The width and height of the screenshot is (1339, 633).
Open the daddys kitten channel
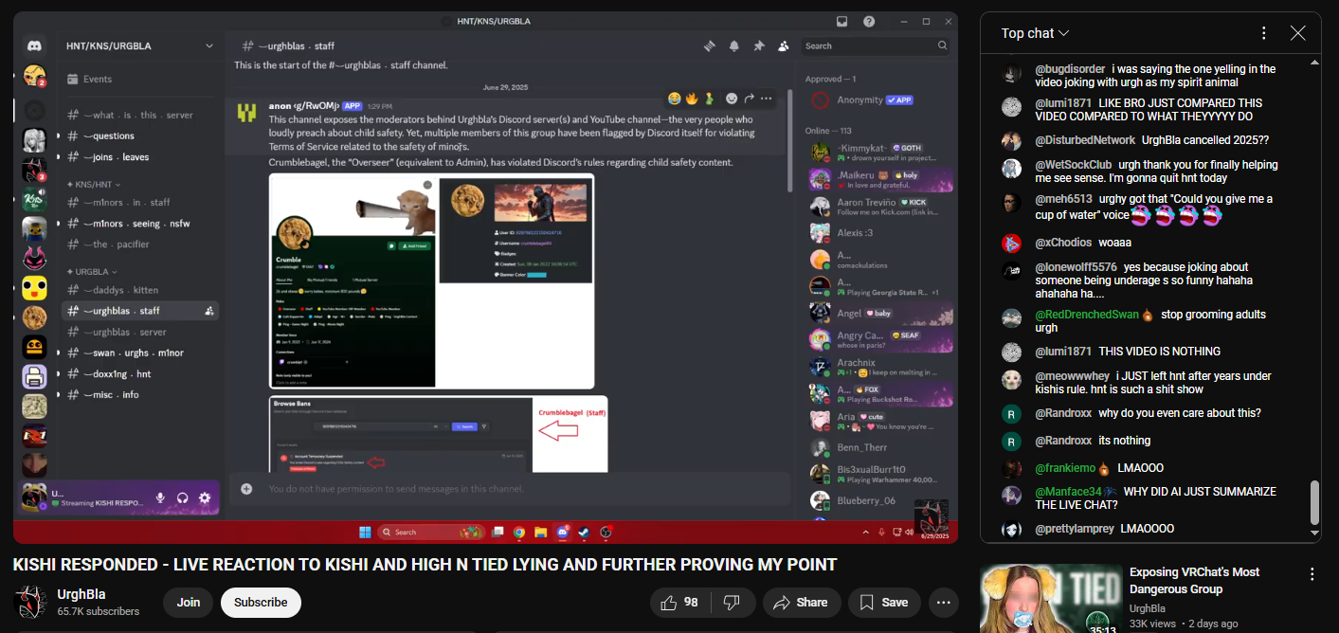click(x=140, y=290)
